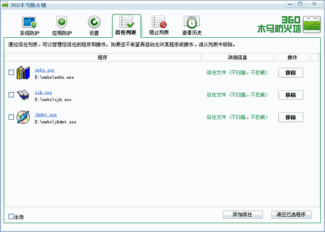Click the 清空已选程序 button

(x=291, y=215)
